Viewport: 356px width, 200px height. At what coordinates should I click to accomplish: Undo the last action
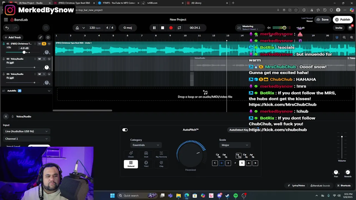(7, 28)
